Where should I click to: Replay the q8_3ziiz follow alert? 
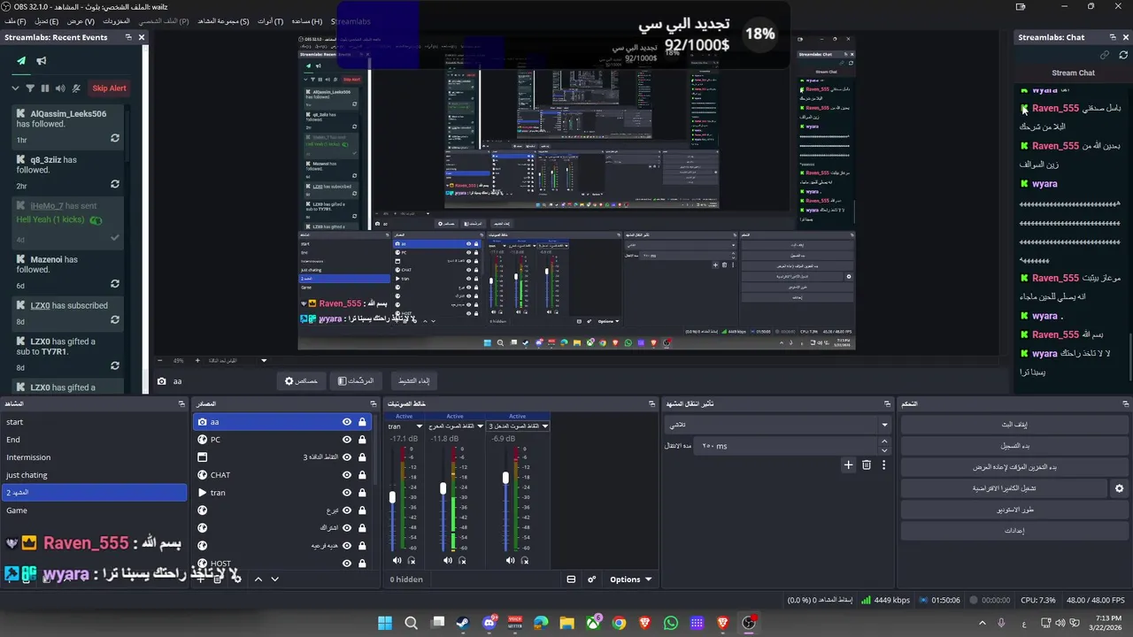tap(115, 184)
